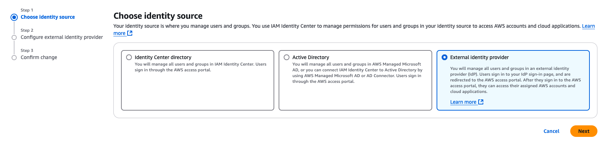Select the Identity Center directory radio button
Image resolution: width=613 pixels, height=143 pixels.
click(x=129, y=57)
